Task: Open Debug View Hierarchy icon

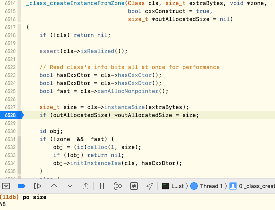Action: (102, 186)
